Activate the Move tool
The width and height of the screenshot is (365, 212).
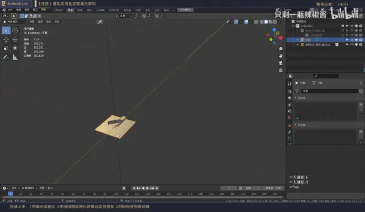point(6,40)
